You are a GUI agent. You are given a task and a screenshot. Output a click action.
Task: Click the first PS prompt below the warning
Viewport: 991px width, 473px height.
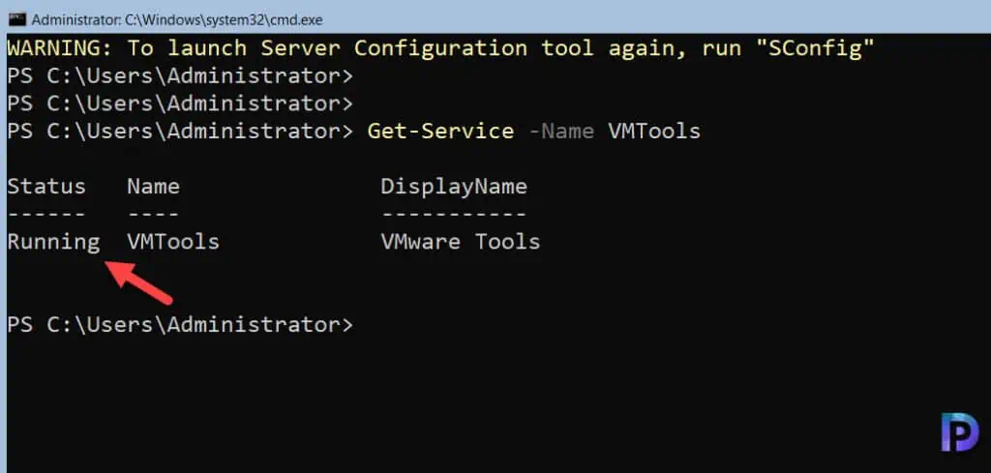pyautogui.click(x=181, y=75)
